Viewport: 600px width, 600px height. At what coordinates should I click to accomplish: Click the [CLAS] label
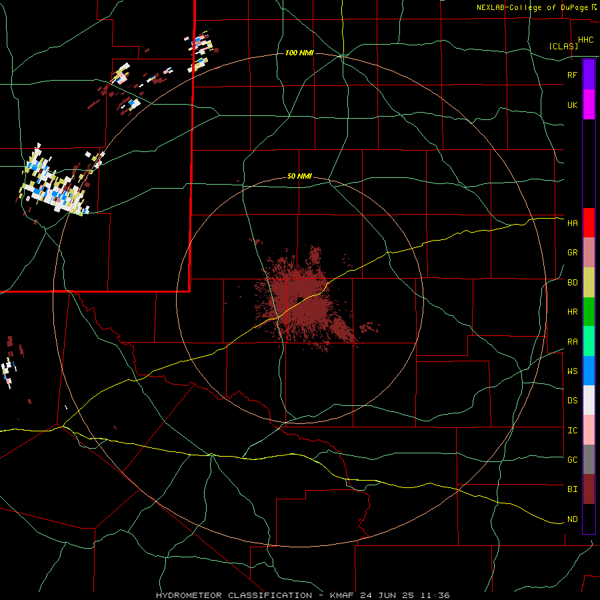point(563,46)
